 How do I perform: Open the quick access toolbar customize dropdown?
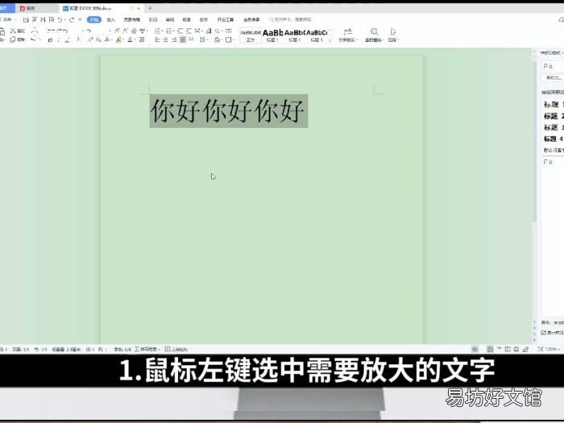80,20
